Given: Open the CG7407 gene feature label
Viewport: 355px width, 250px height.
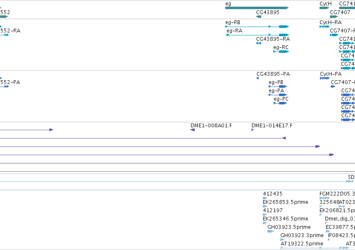Looking at the screenshot, I should point(340,12).
